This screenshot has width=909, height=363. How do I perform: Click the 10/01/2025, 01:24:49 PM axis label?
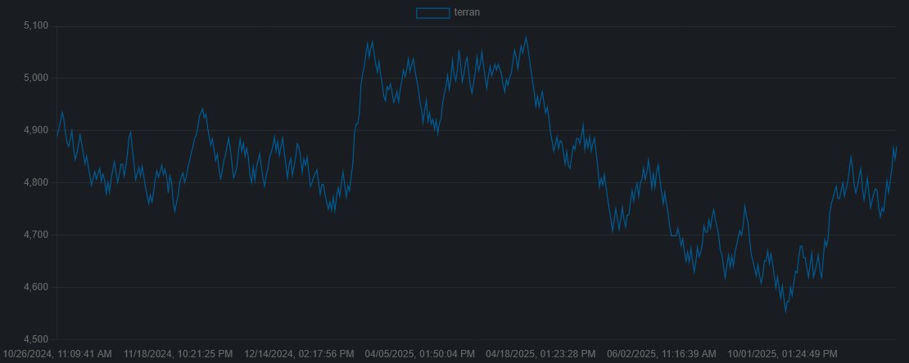pos(783,353)
